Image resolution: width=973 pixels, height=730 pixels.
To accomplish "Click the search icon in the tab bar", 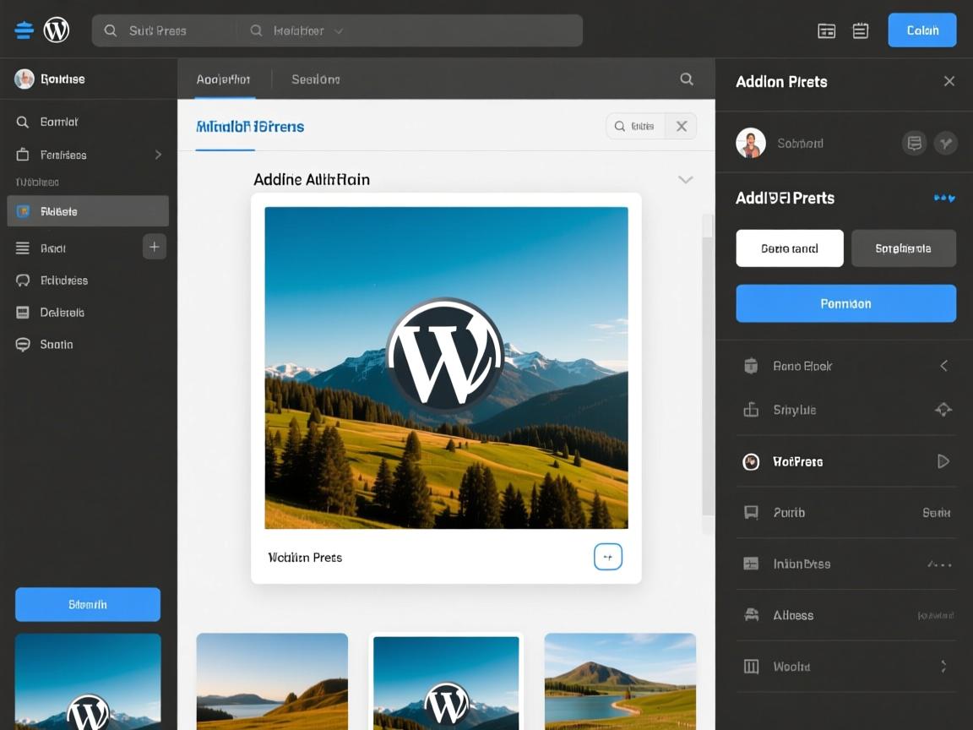I will point(687,79).
